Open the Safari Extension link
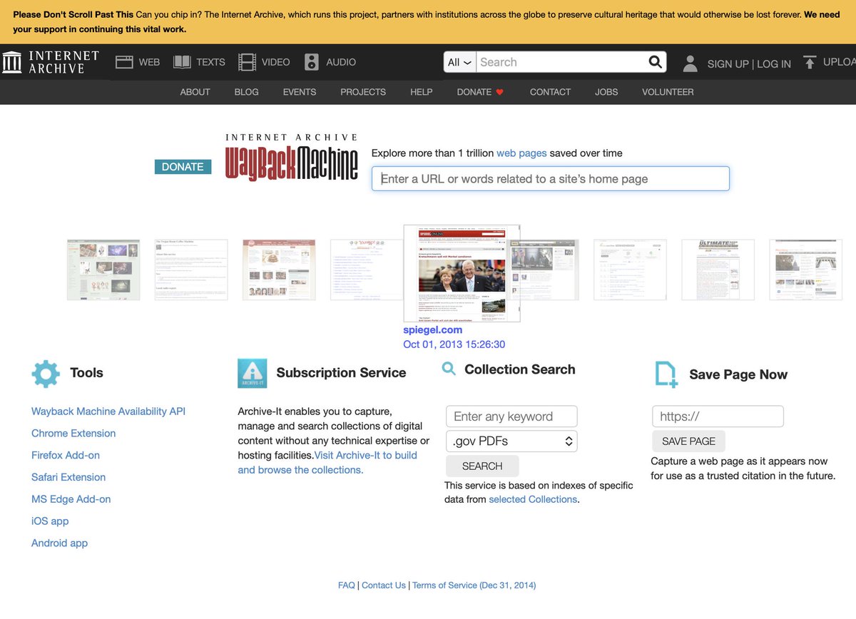Image resolution: width=856 pixels, height=619 pixels. 68,477
